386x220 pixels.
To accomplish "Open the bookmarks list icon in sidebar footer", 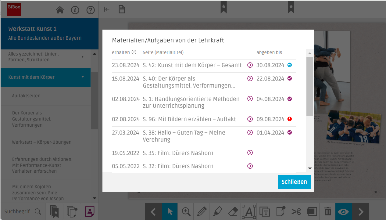I will point(54,211).
